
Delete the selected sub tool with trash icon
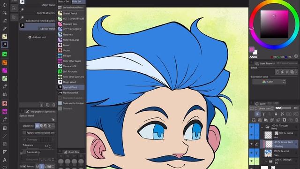click(x=54, y=105)
